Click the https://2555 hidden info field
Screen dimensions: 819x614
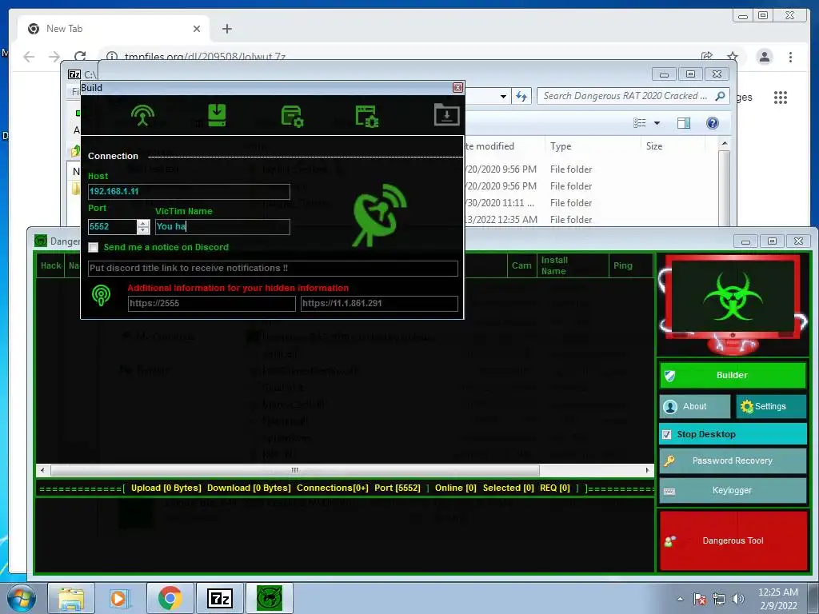[211, 303]
